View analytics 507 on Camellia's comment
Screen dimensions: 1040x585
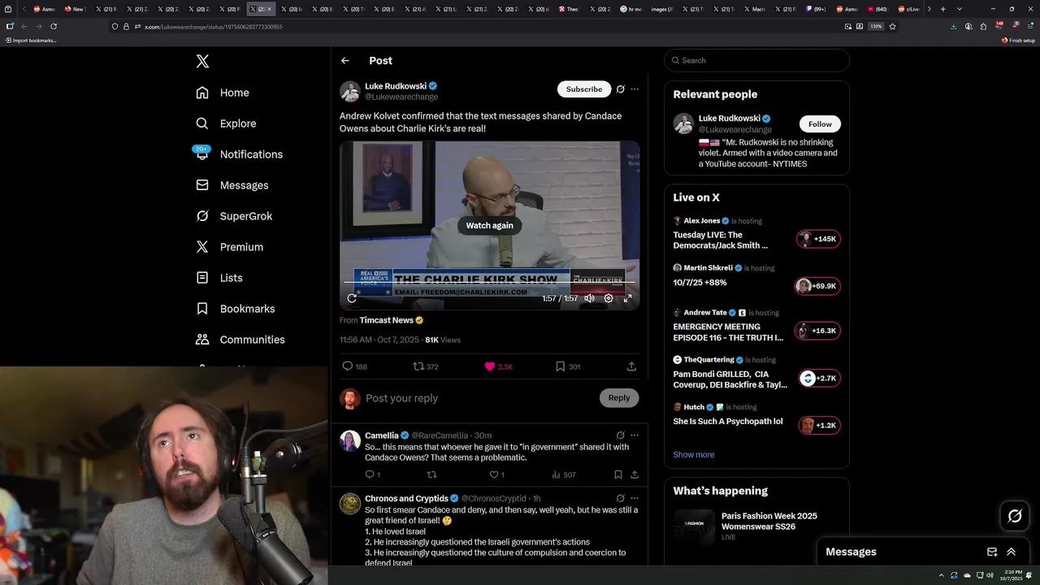564,474
